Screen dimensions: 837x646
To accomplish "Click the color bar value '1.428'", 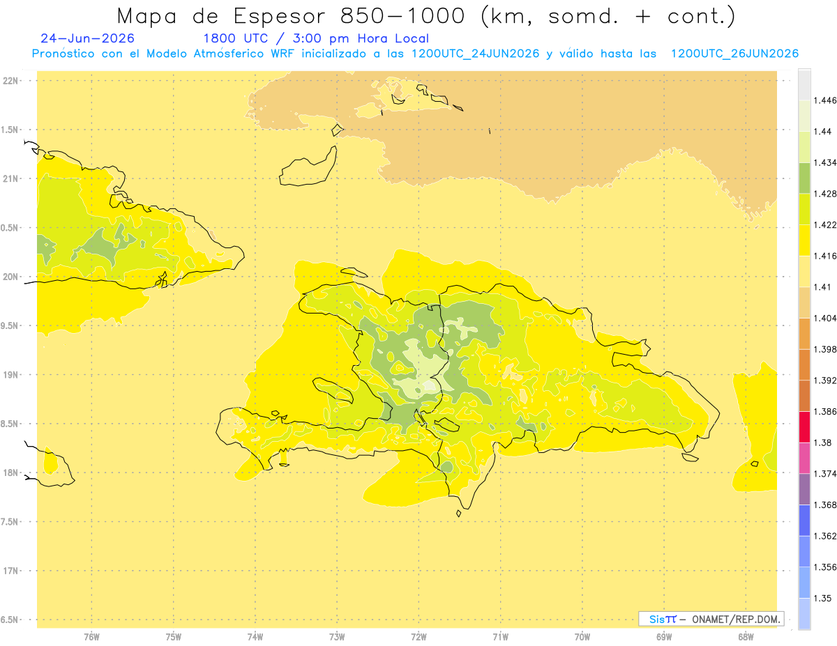I will tap(825, 193).
